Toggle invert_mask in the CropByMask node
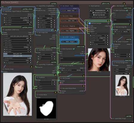The height and width of the screenshot is (123, 134). pyautogui.click(x=46, y=16)
